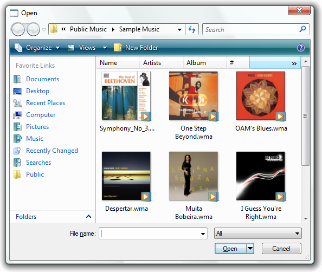Sort by the Artists column header
Image resolution: width=322 pixels, height=272 pixels.
[162, 63]
